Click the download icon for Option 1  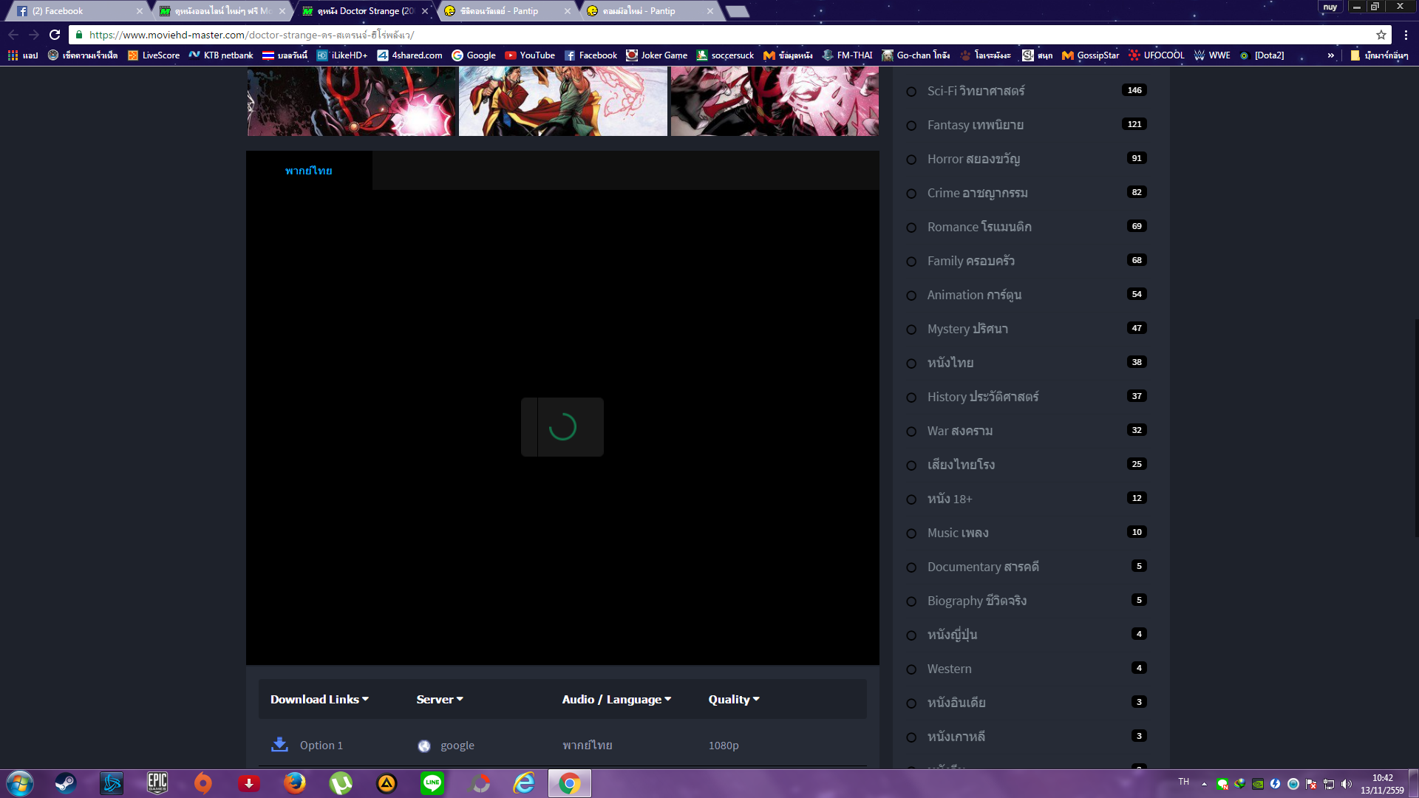279,744
